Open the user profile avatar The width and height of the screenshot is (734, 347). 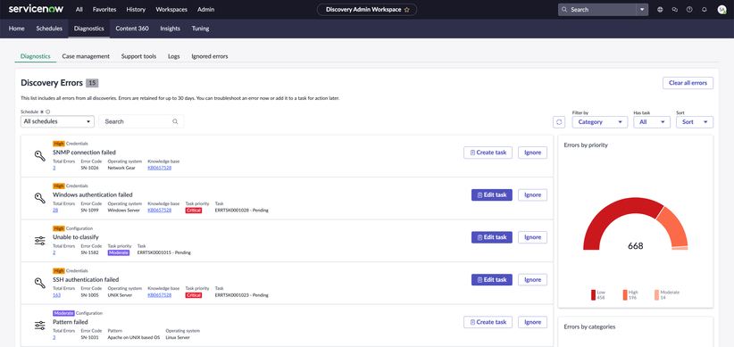(721, 9)
